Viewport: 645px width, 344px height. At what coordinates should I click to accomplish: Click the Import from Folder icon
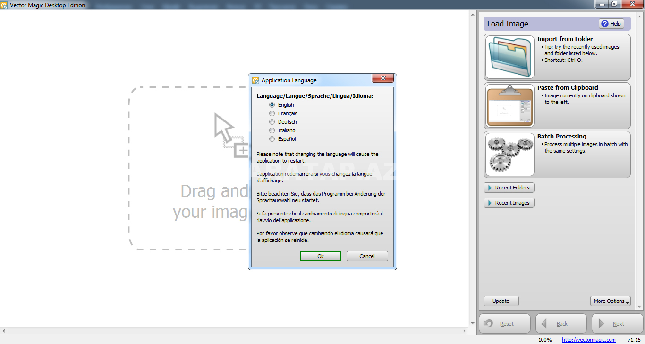[x=509, y=57]
